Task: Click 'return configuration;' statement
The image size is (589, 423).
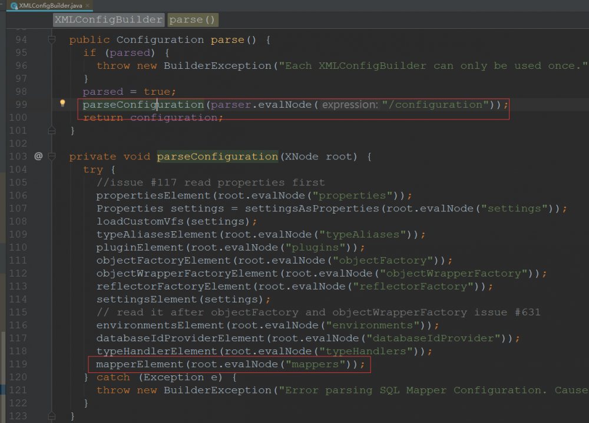Action: [153, 118]
